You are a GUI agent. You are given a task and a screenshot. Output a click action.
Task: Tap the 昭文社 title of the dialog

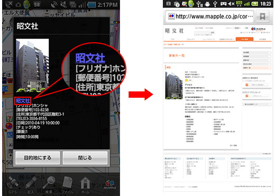pos(27,26)
